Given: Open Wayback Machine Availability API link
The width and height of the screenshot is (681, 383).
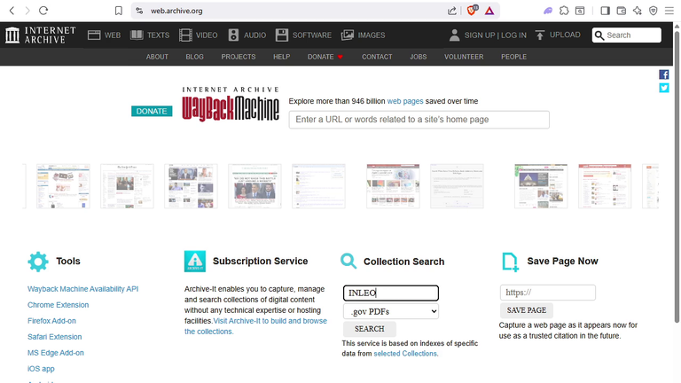Looking at the screenshot, I should pos(83,289).
